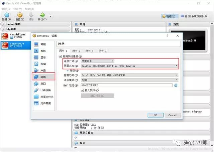Switch to adapter tab 网卡 2
This screenshot has height=152, width=214.
76,51
